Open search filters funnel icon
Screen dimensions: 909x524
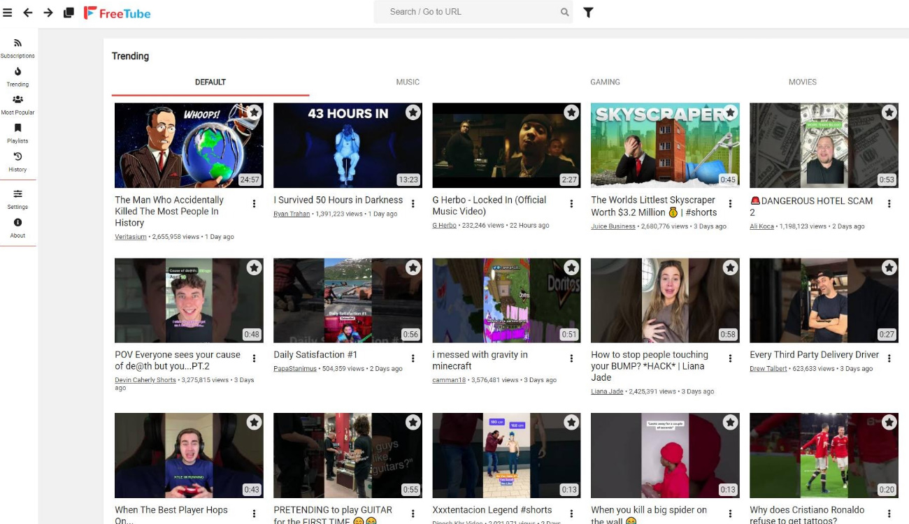588,12
